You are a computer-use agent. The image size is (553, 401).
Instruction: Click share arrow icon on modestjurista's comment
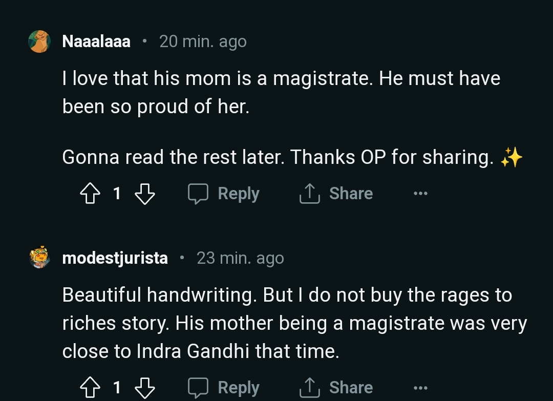(x=309, y=388)
